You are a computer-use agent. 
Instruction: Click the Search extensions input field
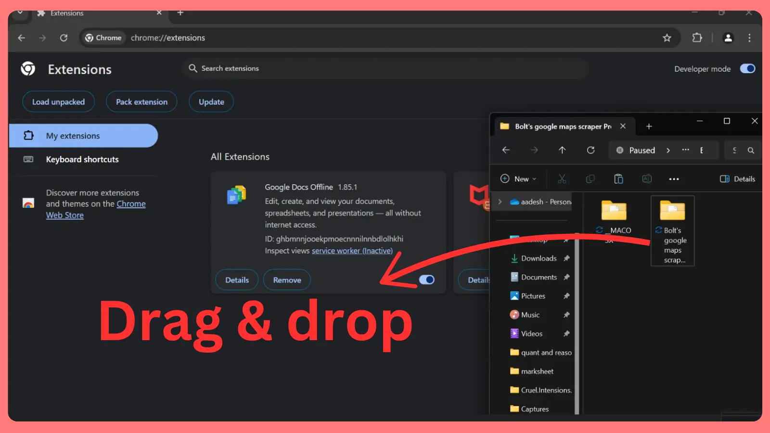coord(385,68)
